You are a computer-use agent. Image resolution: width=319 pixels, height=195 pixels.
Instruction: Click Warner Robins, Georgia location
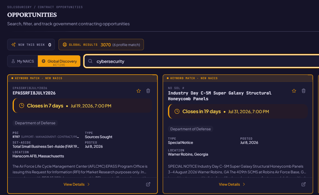click(x=188, y=154)
